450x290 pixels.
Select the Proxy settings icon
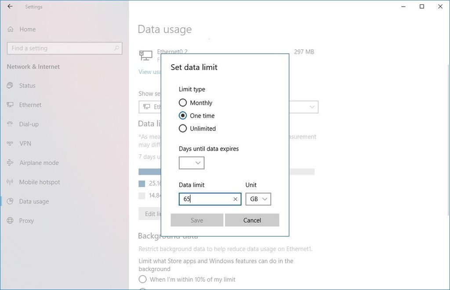10,220
